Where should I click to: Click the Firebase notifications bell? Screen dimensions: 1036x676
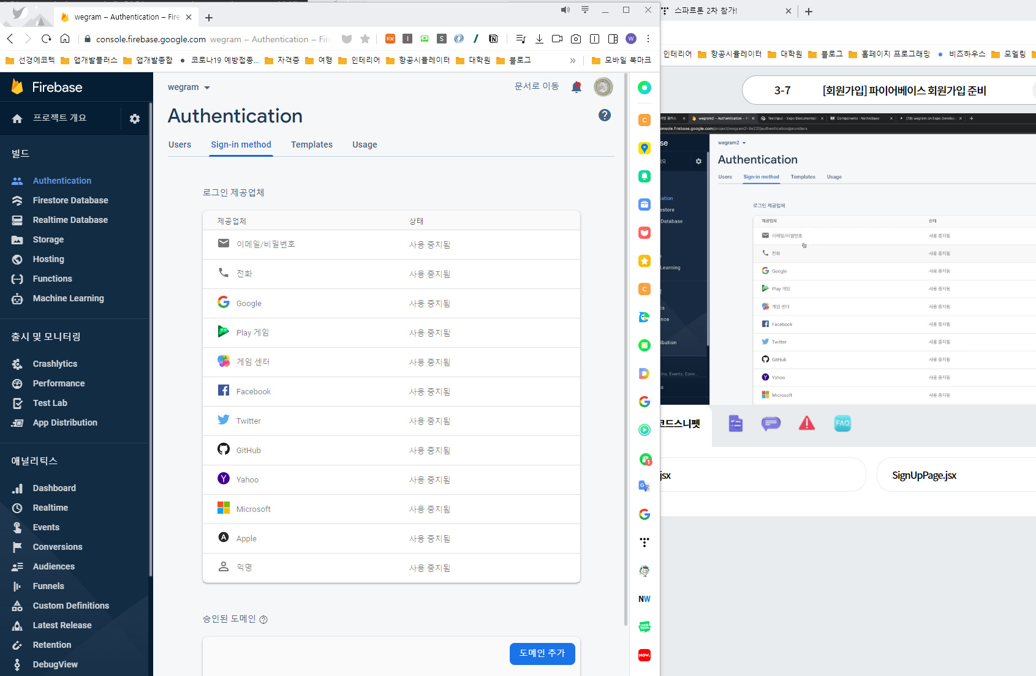[577, 87]
